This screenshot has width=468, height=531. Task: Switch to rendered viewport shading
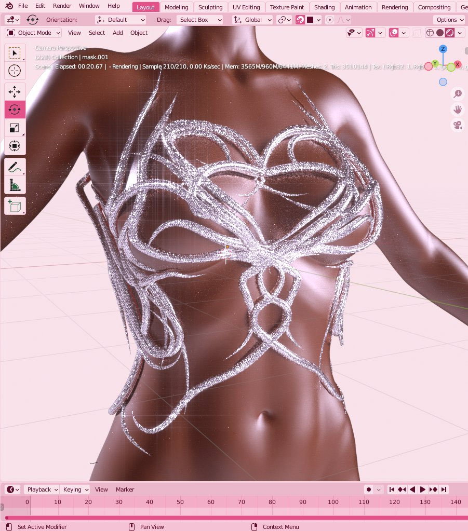[x=450, y=33]
